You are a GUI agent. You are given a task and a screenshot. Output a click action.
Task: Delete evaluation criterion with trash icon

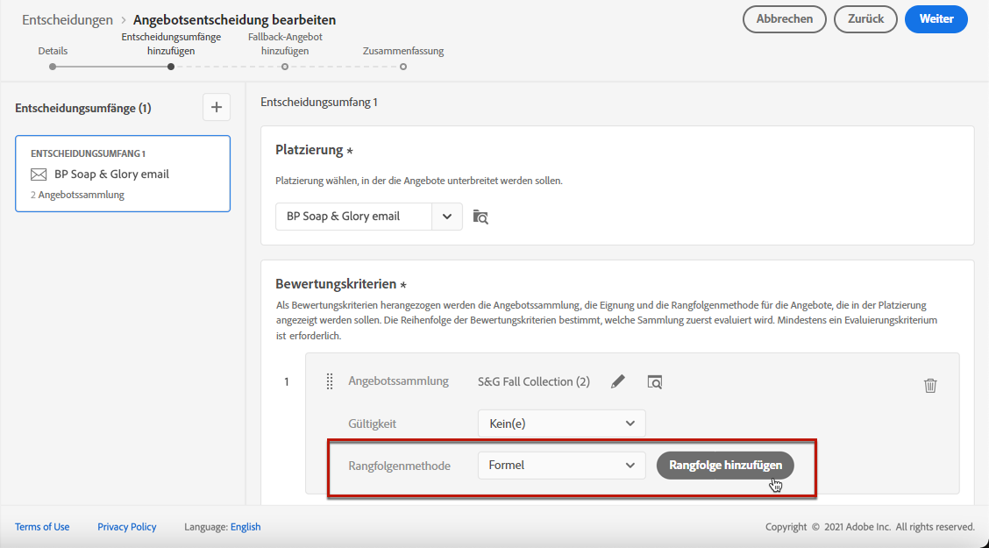pos(930,385)
